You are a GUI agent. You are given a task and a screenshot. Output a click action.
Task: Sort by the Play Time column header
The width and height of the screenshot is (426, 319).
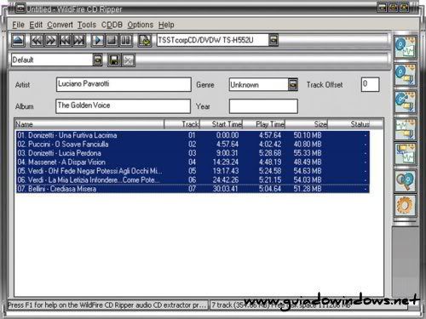click(x=263, y=124)
